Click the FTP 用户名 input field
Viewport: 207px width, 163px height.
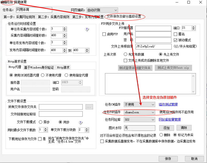(153, 34)
